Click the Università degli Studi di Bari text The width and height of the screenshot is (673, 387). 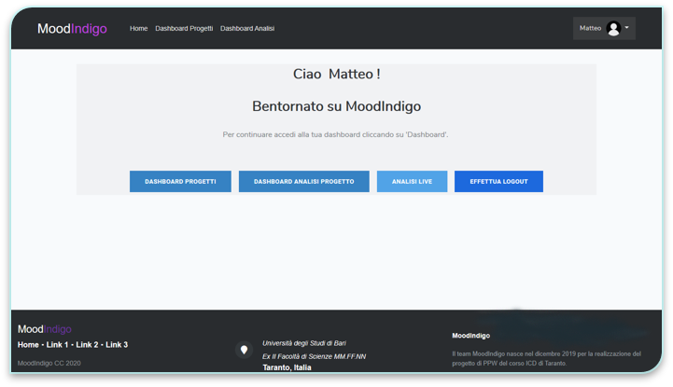304,343
